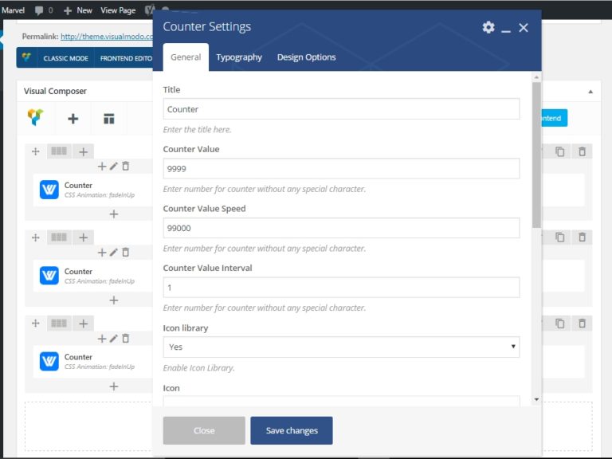
Task: Open the Icon library dropdown
Action: point(341,347)
